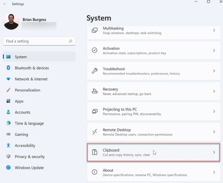Viewport: 223px width, 183px height.
Task: Open the Clipboard settings title
Action: [111, 150]
